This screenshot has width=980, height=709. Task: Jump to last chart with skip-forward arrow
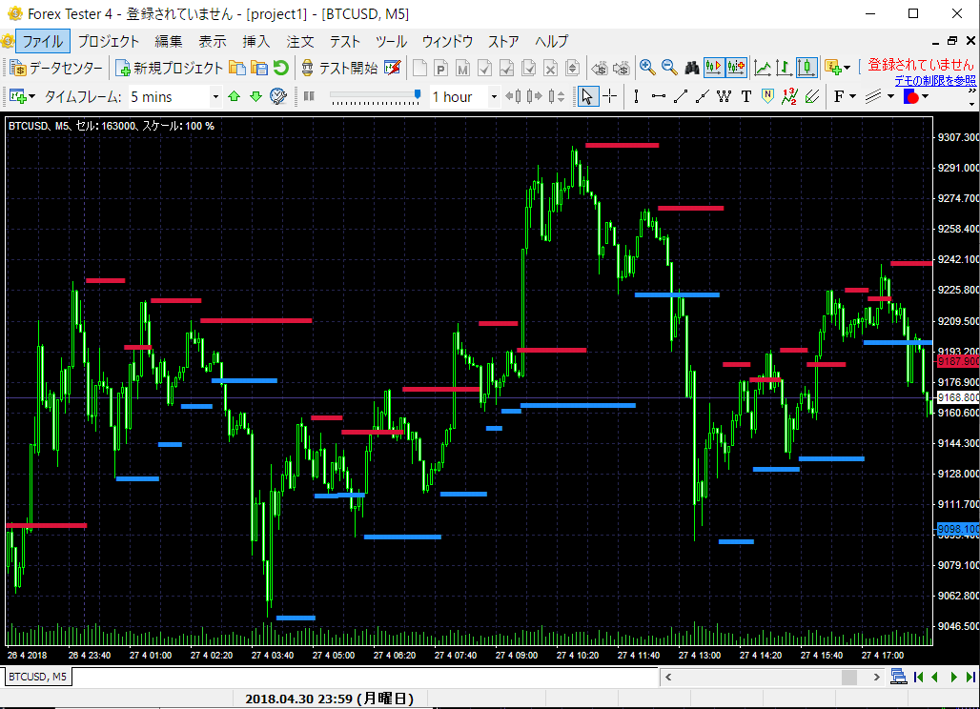pos(970,678)
